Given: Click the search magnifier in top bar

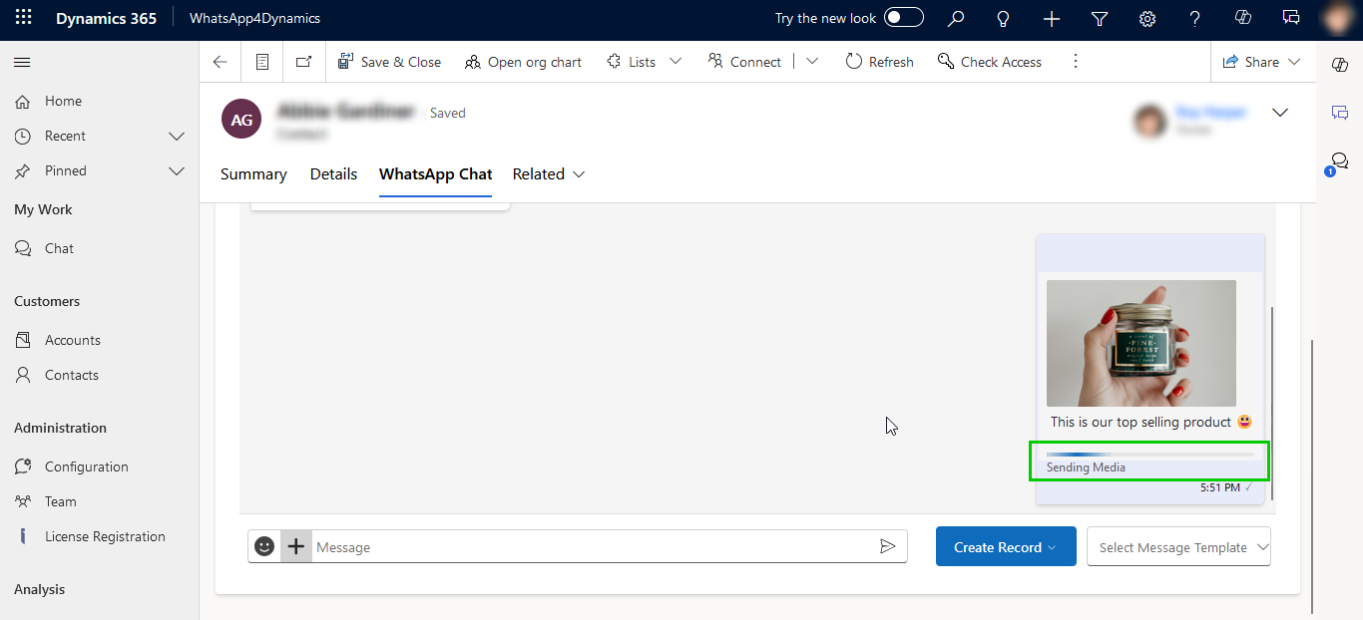Looking at the screenshot, I should point(956,18).
